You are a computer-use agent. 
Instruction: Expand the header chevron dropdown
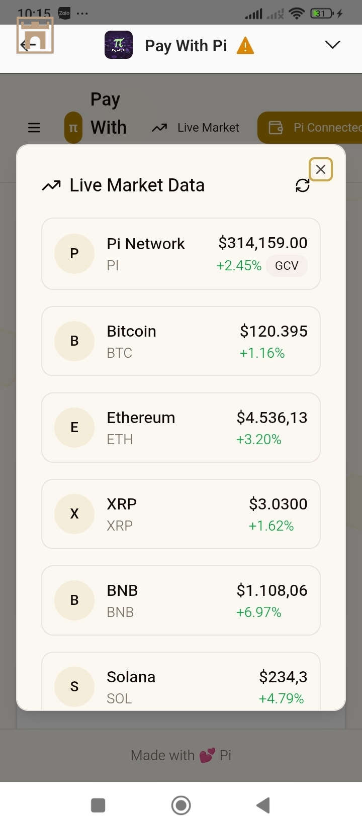tap(332, 45)
